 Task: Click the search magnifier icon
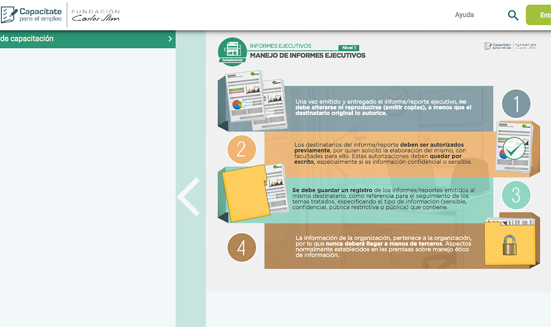click(x=513, y=15)
